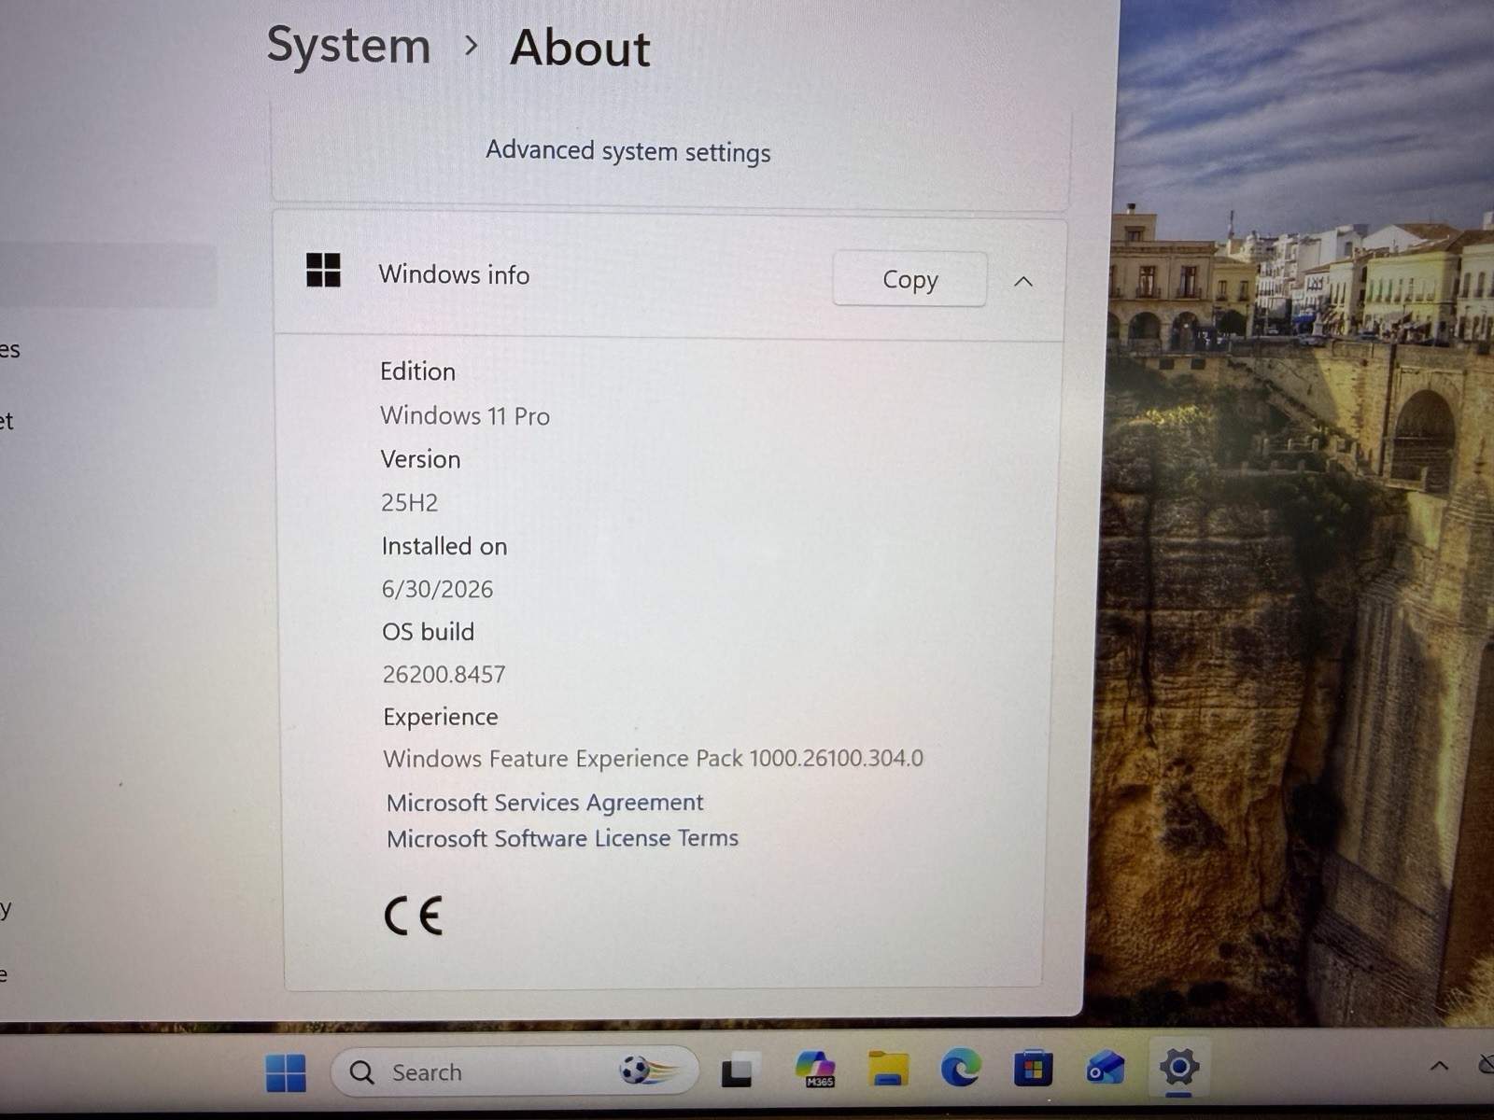Copy Windows info details
The image size is (1494, 1120).
tap(909, 279)
